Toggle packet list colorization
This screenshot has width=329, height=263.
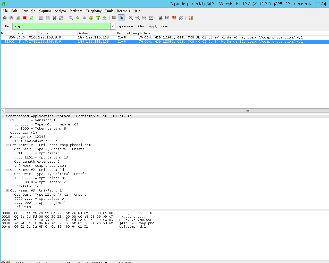[114, 18]
